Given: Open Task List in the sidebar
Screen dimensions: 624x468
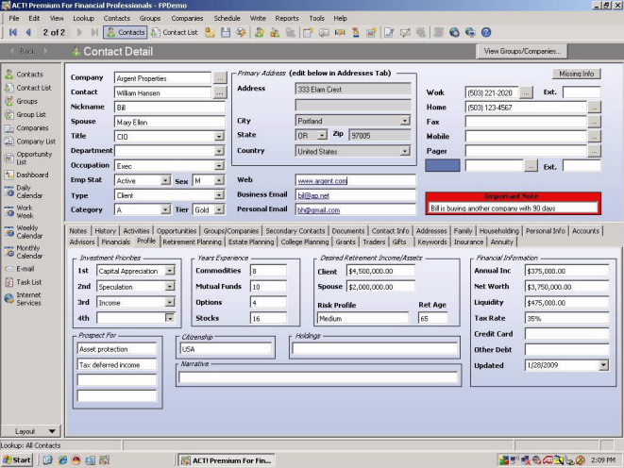Looking at the screenshot, I should (24, 282).
